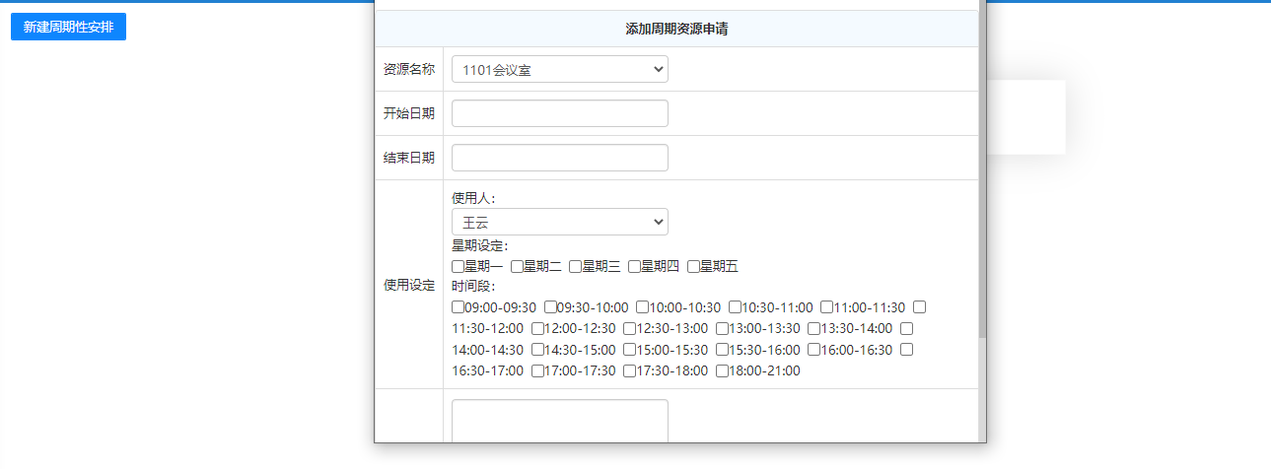Click the large text area below 使用设定
This screenshot has height=469, width=1271.
pyautogui.click(x=559, y=422)
